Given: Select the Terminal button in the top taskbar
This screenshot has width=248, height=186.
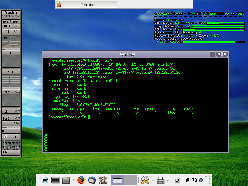Looking at the screenshot, I should pyautogui.click(x=86, y=4).
